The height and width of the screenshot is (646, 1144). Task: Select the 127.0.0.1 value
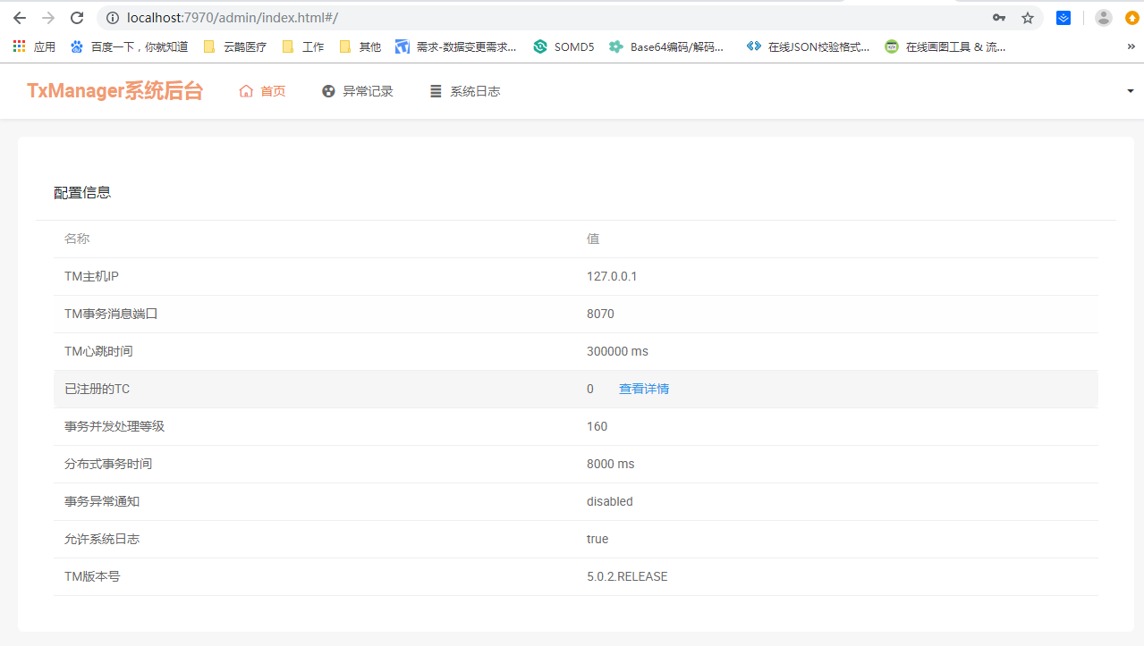point(612,276)
